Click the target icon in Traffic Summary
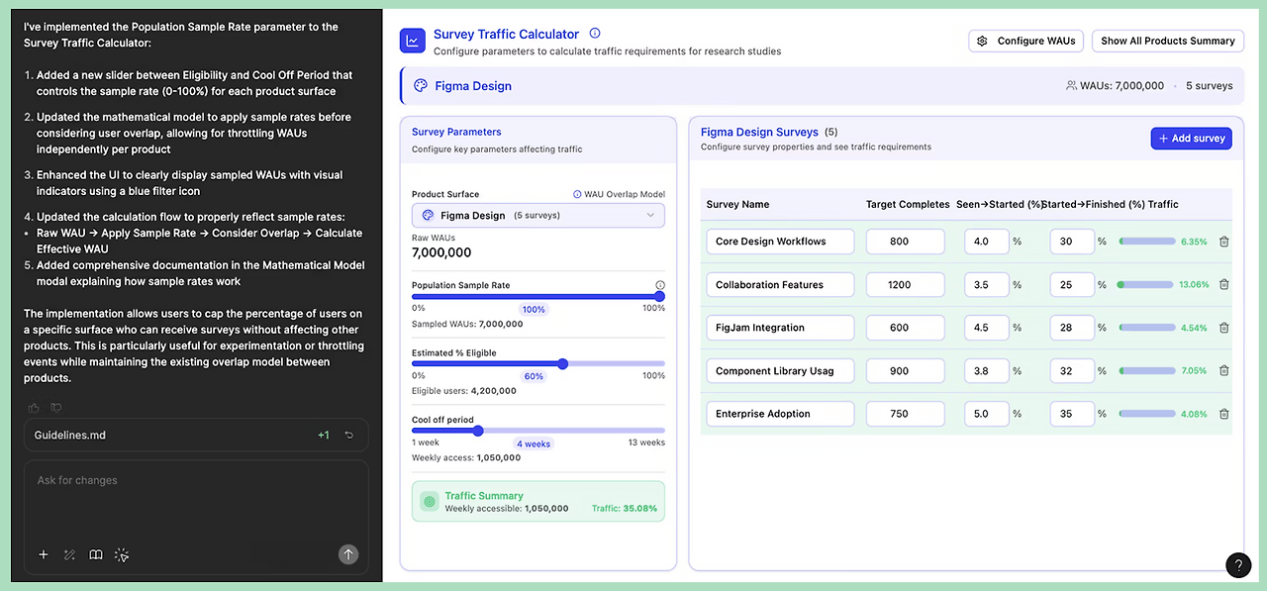Image resolution: width=1267 pixels, height=591 pixels. point(429,502)
